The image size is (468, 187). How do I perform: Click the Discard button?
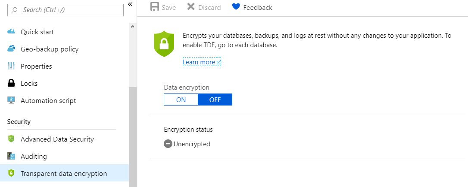204,7
